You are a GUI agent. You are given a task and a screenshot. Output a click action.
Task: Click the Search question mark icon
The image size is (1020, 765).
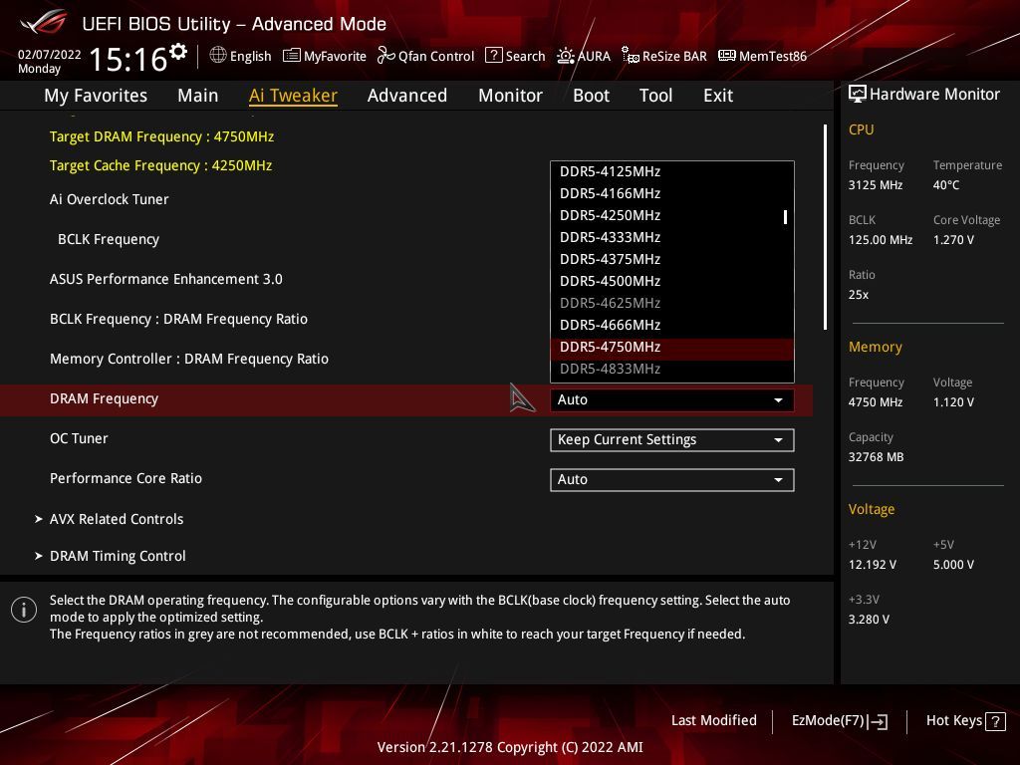point(494,56)
